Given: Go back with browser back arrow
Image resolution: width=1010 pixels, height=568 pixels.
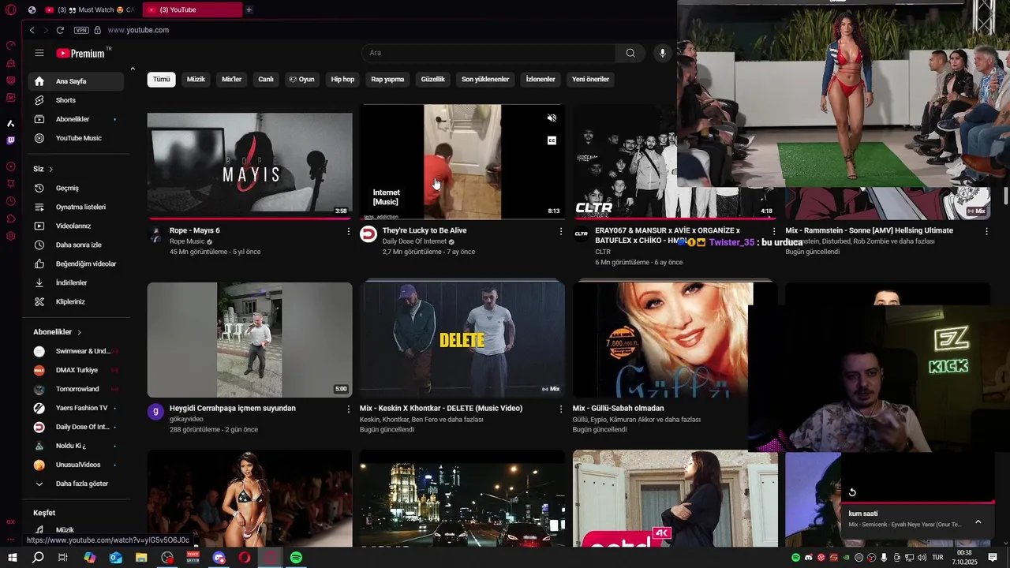Looking at the screenshot, I should pyautogui.click(x=32, y=30).
